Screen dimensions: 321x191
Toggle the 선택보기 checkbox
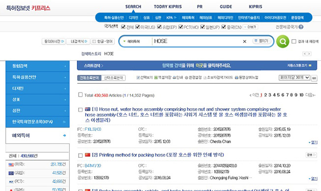click(138, 77)
